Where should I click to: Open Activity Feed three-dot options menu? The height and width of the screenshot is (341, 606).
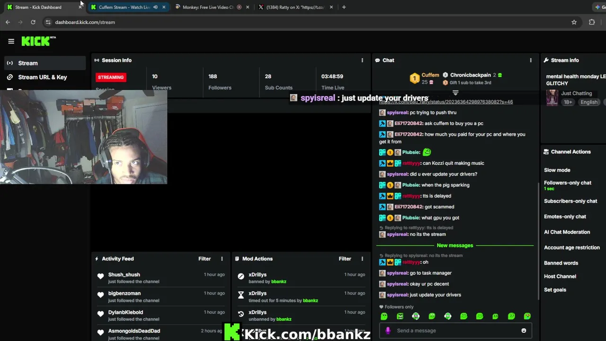(222, 259)
